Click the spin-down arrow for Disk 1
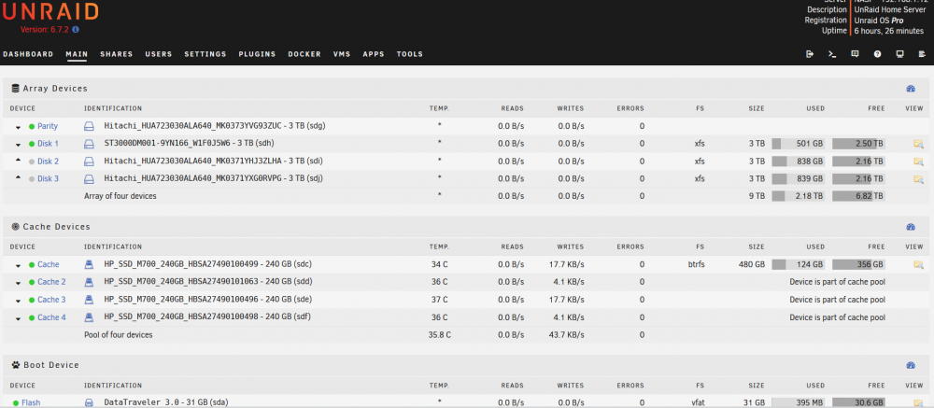Image resolution: width=934 pixels, height=408 pixels. [x=18, y=144]
